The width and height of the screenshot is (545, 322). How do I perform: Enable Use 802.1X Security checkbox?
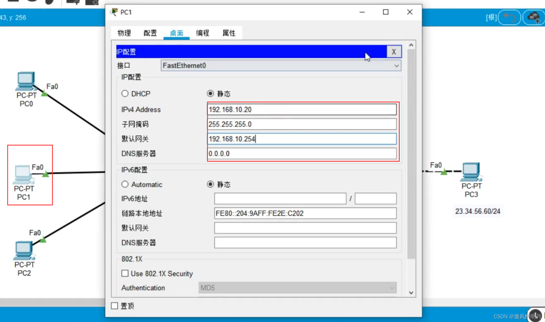click(x=125, y=273)
